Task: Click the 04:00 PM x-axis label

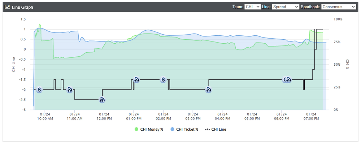Action: click(x=222, y=117)
